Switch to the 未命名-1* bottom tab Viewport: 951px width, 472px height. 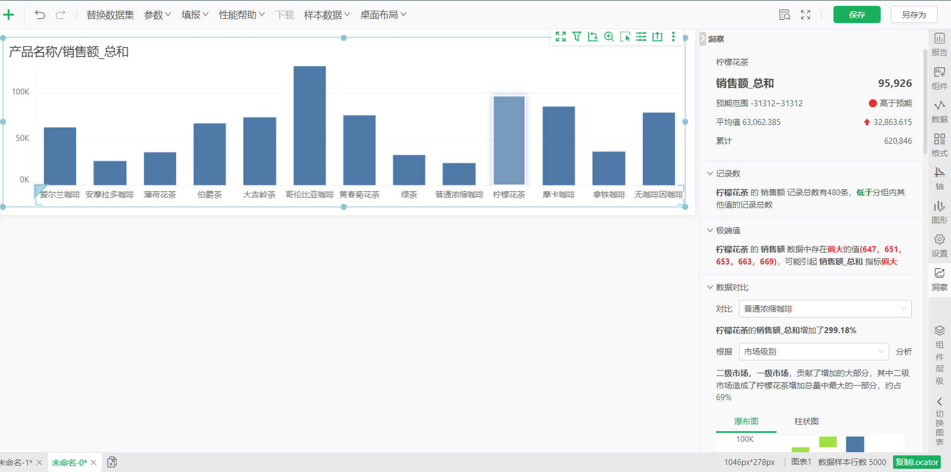(17, 462)
